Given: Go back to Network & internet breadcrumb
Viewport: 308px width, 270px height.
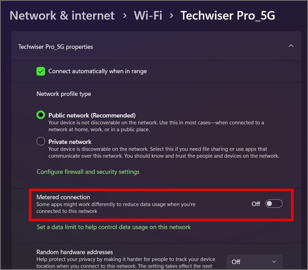Looking at the screenshot, I should [x=62, y=15].
